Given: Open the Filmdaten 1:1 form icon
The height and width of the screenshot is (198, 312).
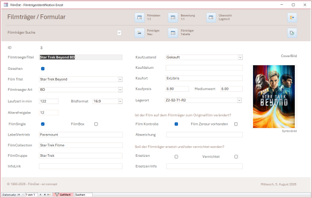Looking at the screenshot, I should 139,18.
